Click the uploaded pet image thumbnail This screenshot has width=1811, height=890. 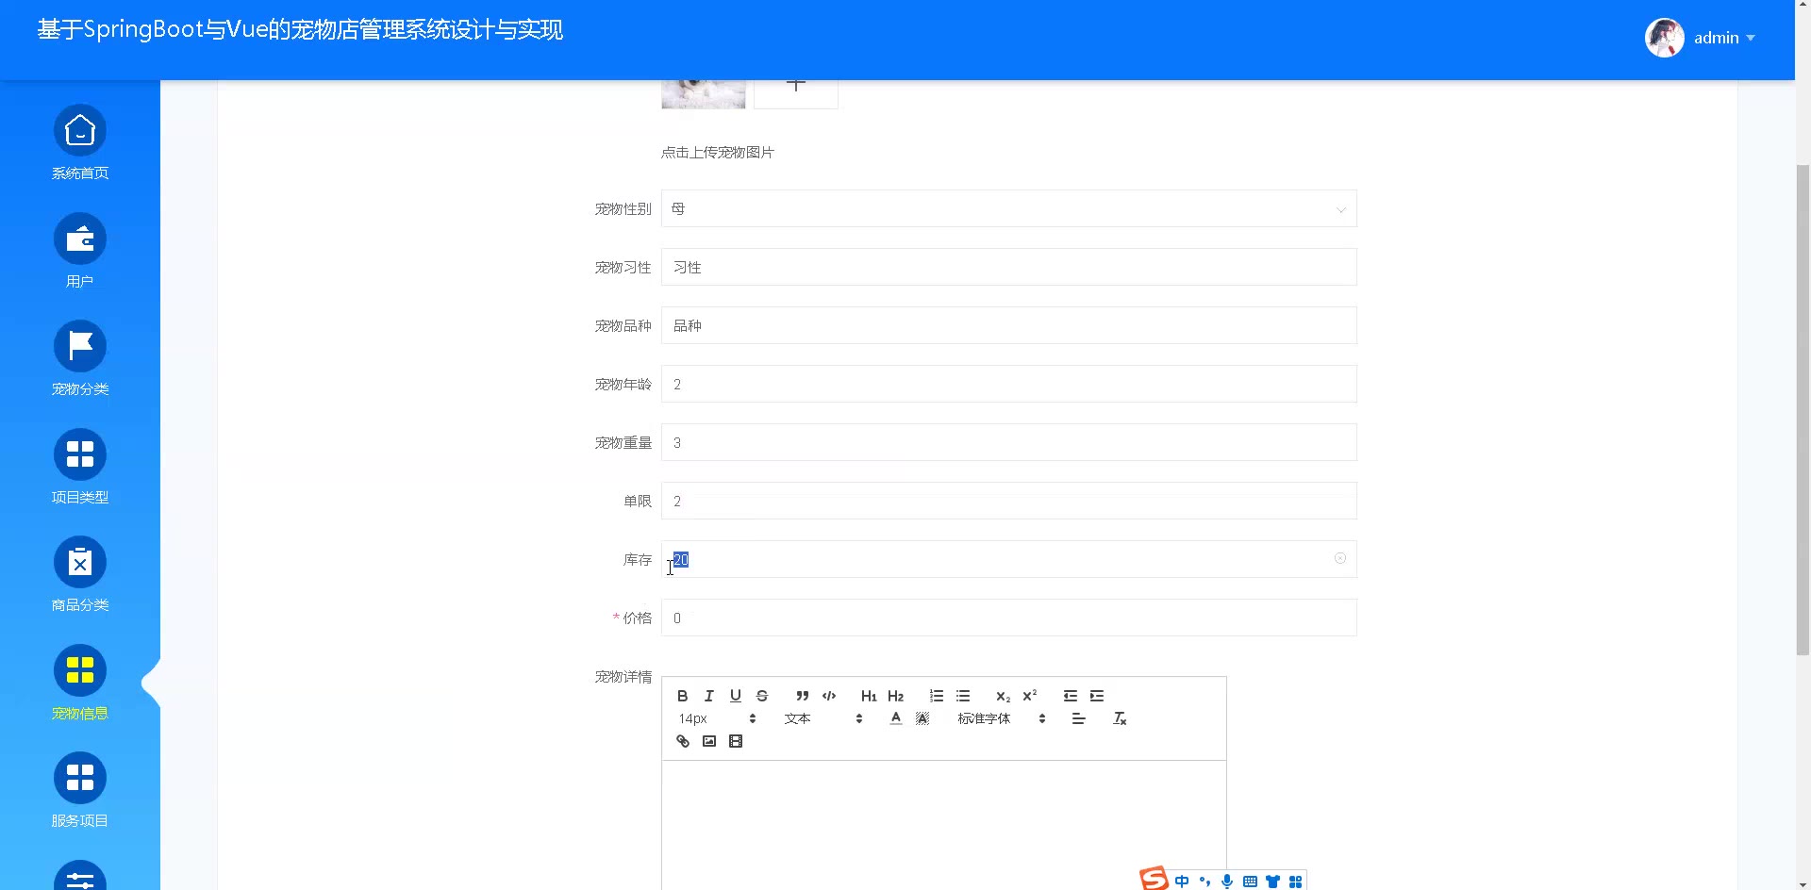click(704, 94)
